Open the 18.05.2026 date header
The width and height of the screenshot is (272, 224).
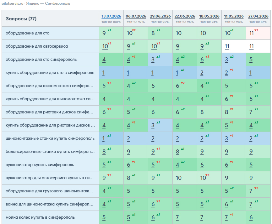(209, 16)
